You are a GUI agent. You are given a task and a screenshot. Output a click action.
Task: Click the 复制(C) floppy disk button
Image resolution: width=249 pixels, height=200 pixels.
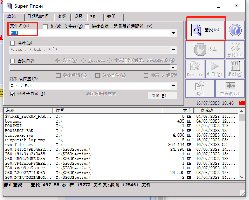click(x=235, y=69)
